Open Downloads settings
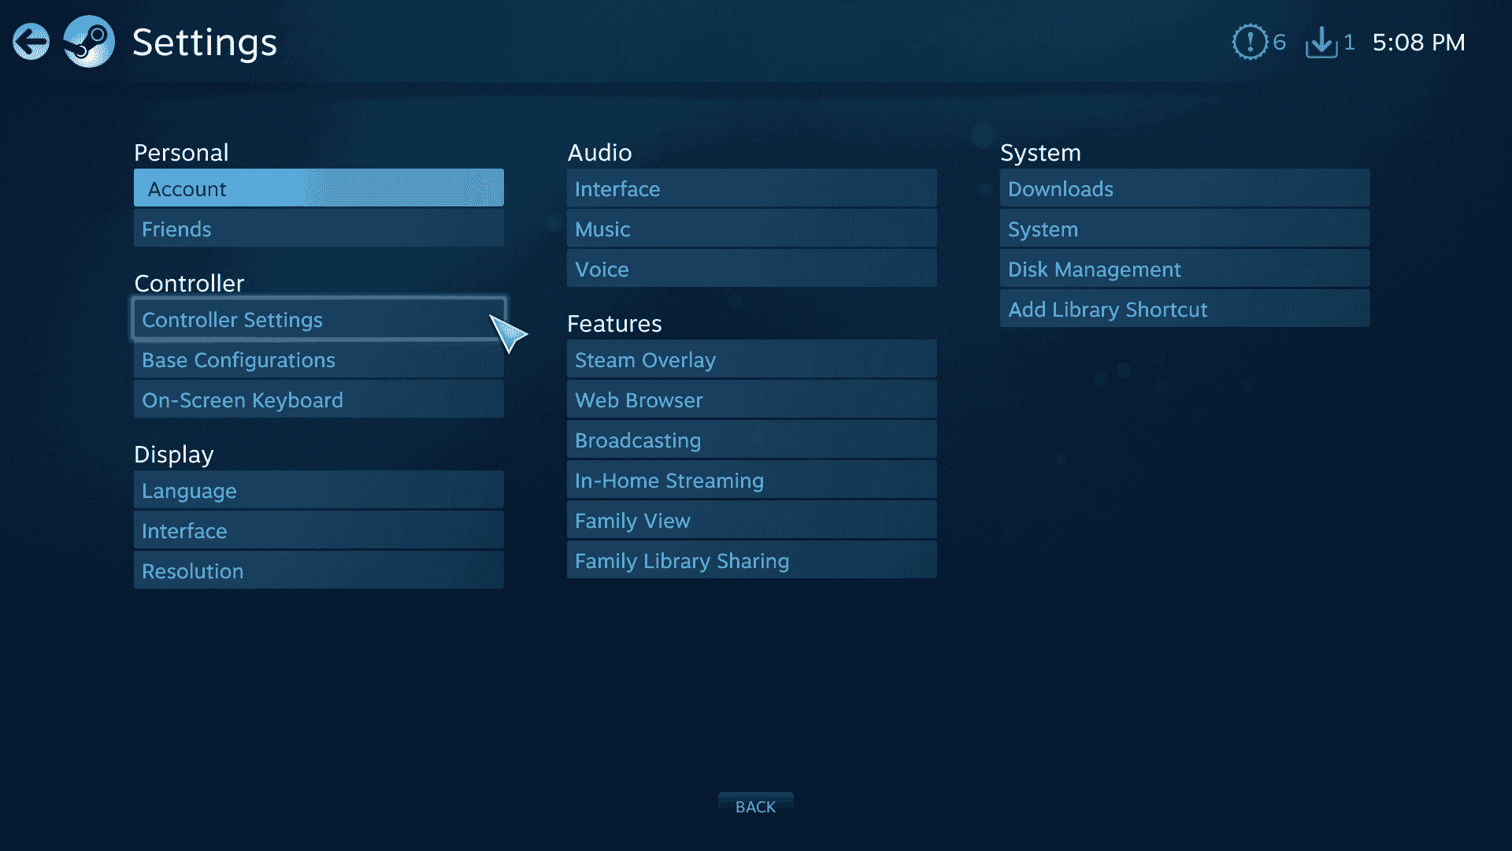 (1185, 188)
